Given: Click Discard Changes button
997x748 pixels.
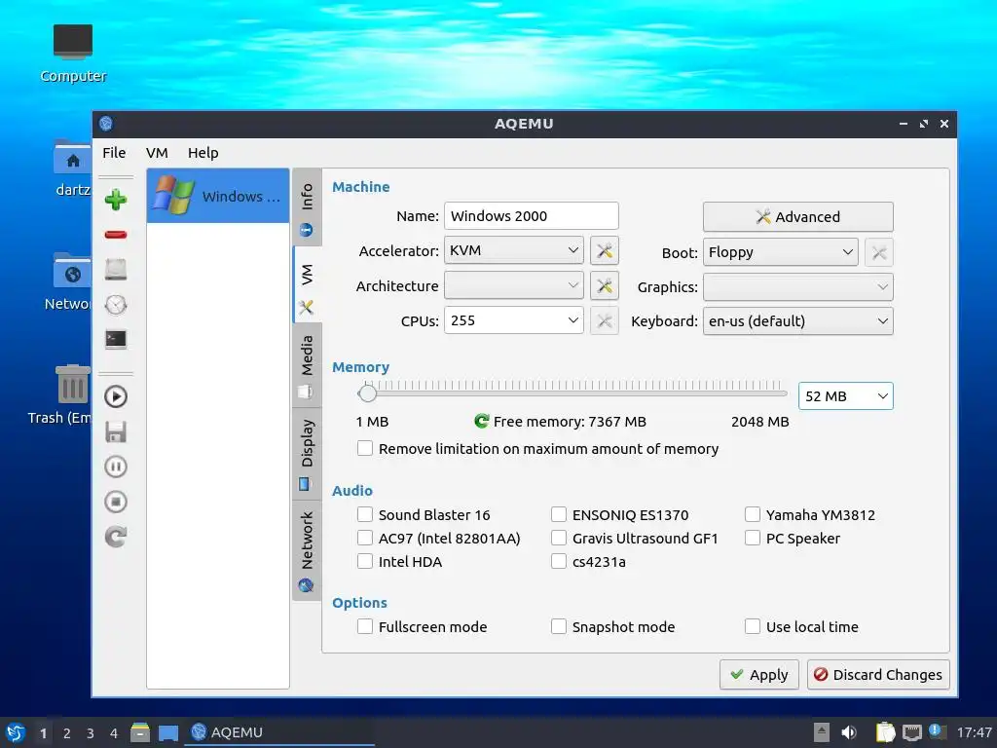Looking at the screenshot, I should click(x=878, y=675).
